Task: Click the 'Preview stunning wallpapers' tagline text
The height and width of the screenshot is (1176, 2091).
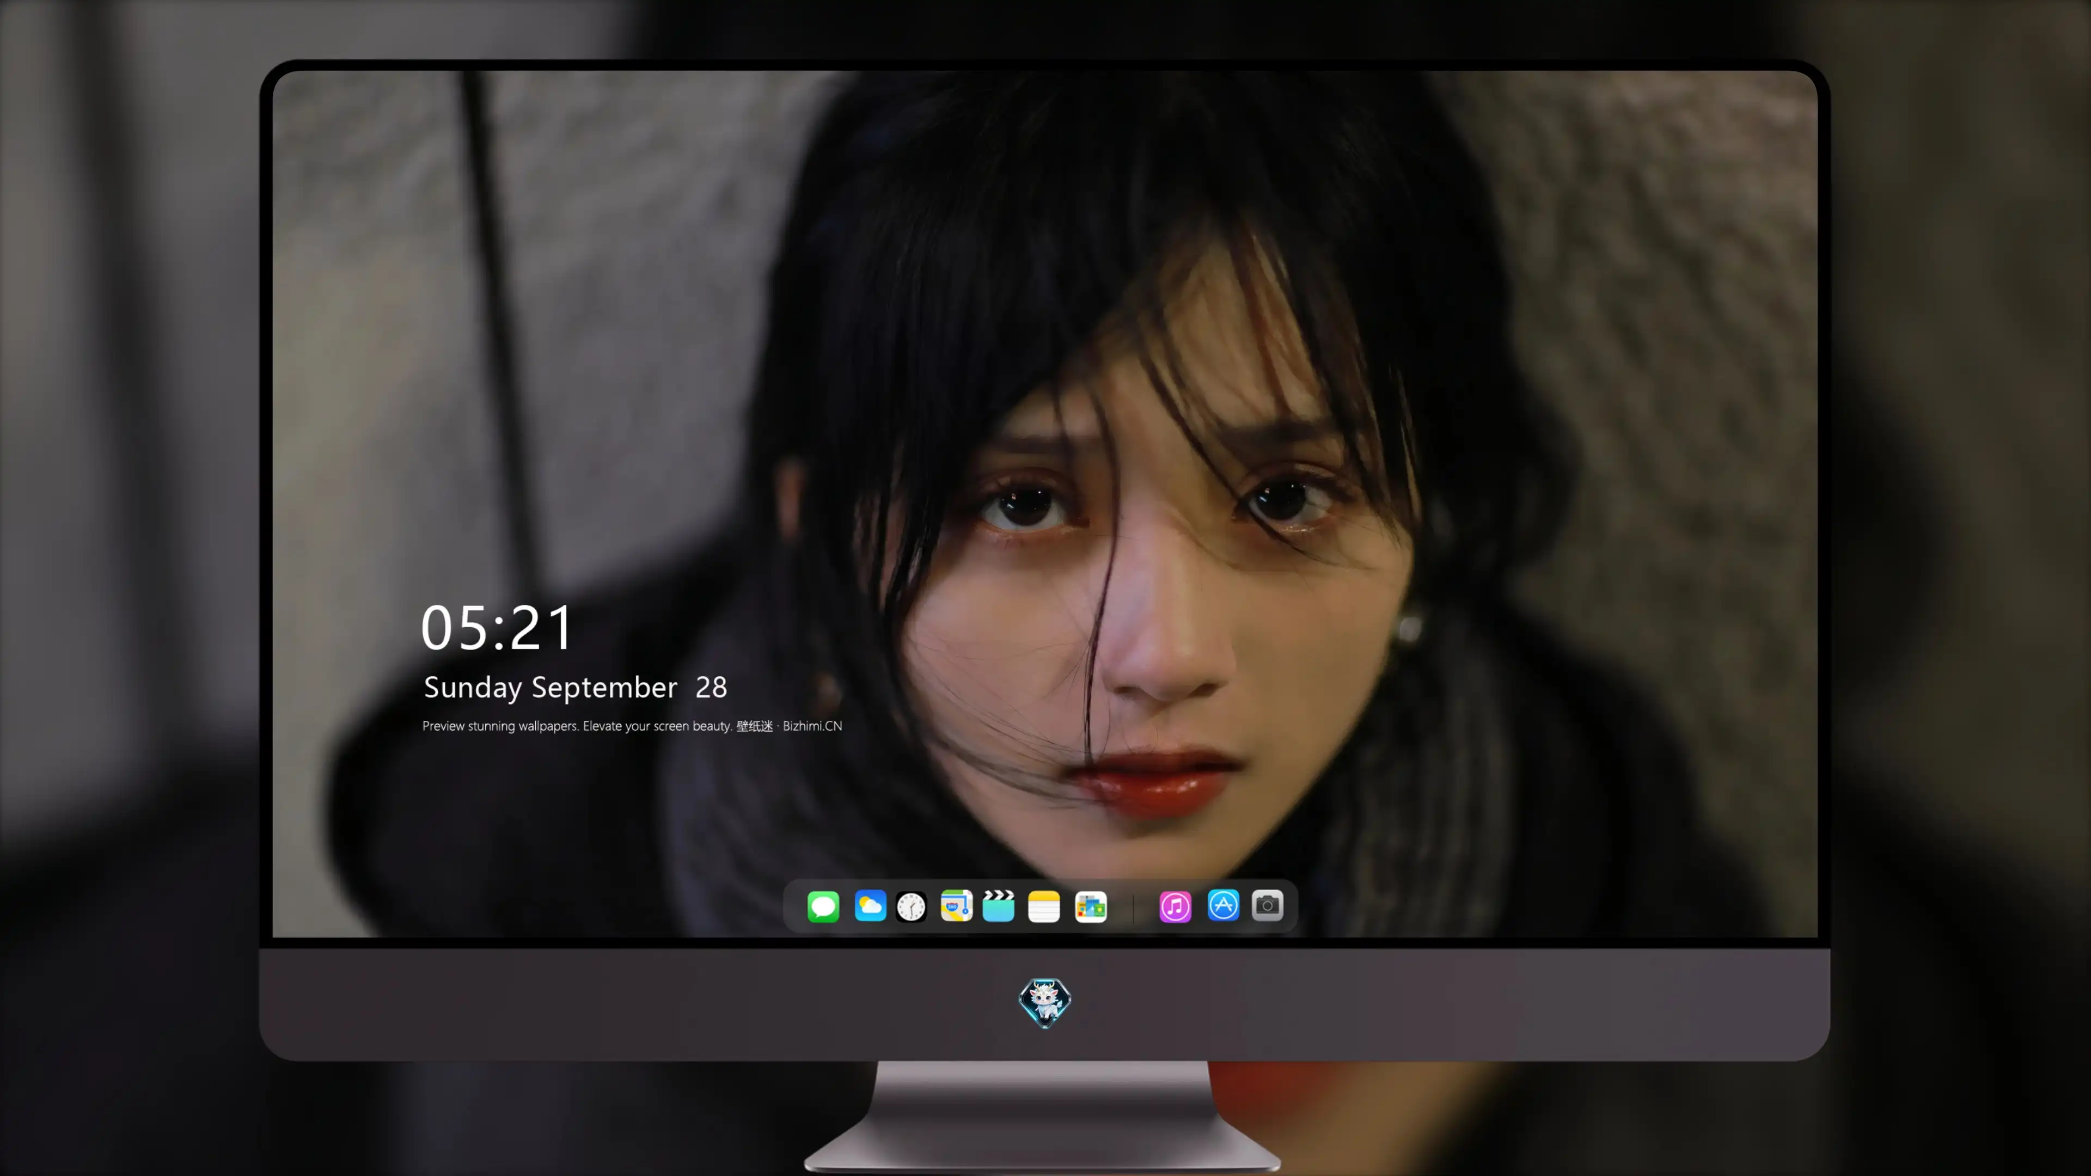Action: point(632,726)
